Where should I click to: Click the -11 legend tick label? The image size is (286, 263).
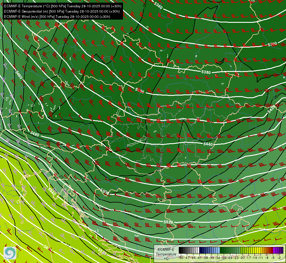coord(261,258)
